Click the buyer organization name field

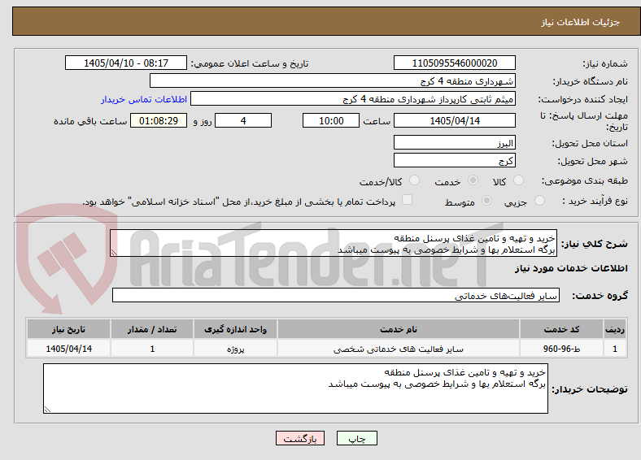point(333,81)
